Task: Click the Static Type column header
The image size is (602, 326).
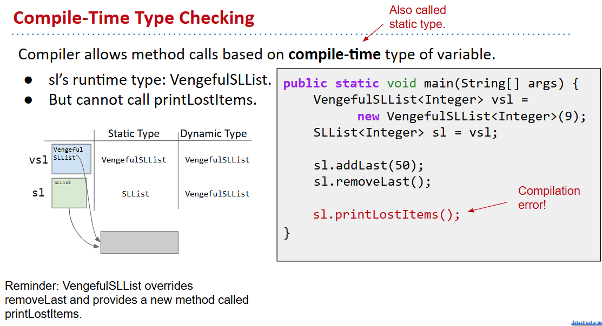Action: click(x=134, y=134)
